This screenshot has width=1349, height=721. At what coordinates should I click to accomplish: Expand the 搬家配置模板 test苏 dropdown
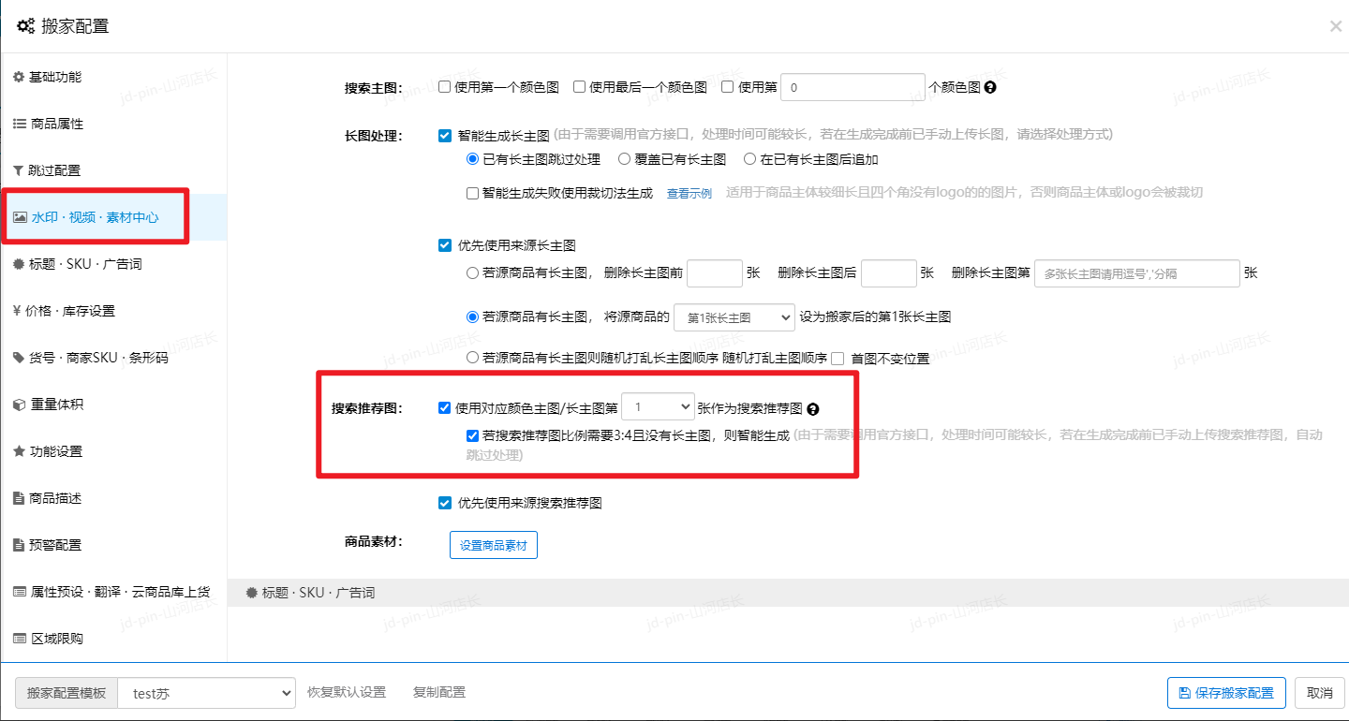[x=206, y=693]
